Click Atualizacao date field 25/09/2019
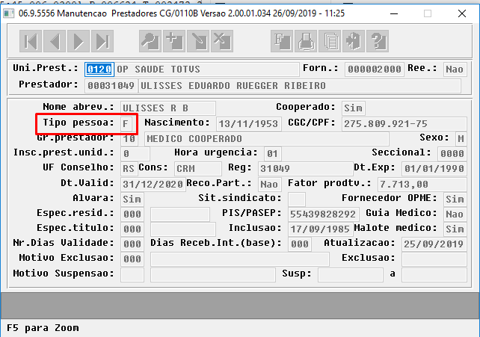 (x=434, y=244)
